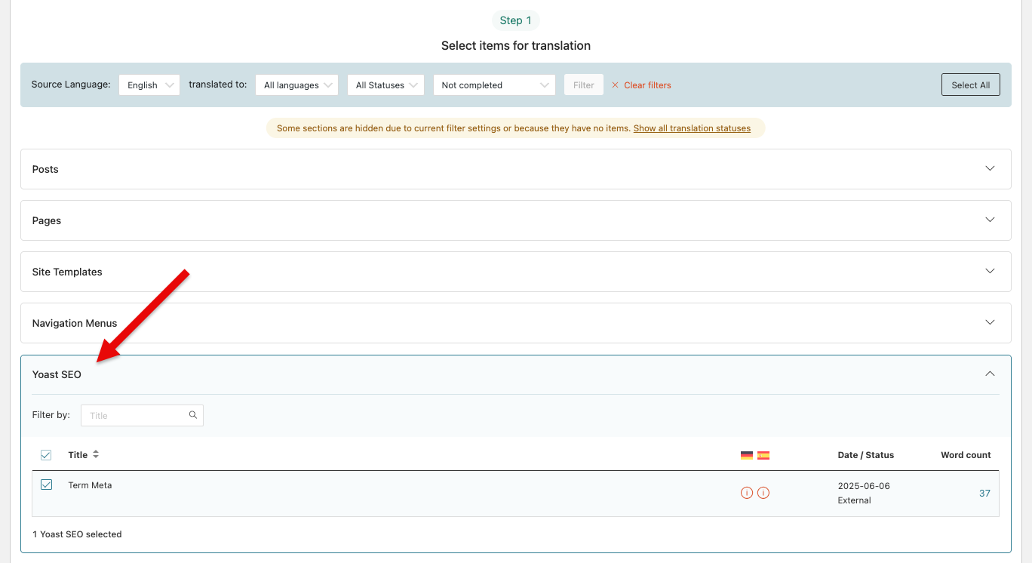Image resolution: width=1032 pixels, height=563 pixels.
Task: Click the Select All button
Action: click(970, 85)
